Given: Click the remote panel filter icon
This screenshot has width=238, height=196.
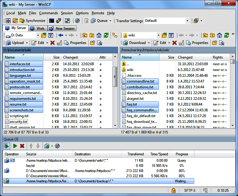Looking at the screenshot, I should [171, 35].
